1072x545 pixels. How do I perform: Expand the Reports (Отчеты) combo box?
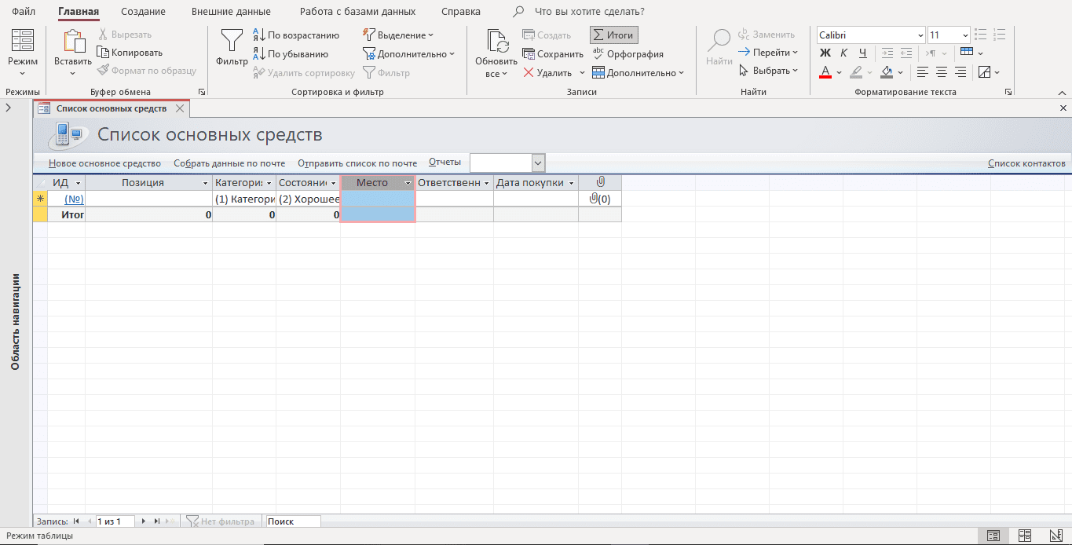click(538, 163)
